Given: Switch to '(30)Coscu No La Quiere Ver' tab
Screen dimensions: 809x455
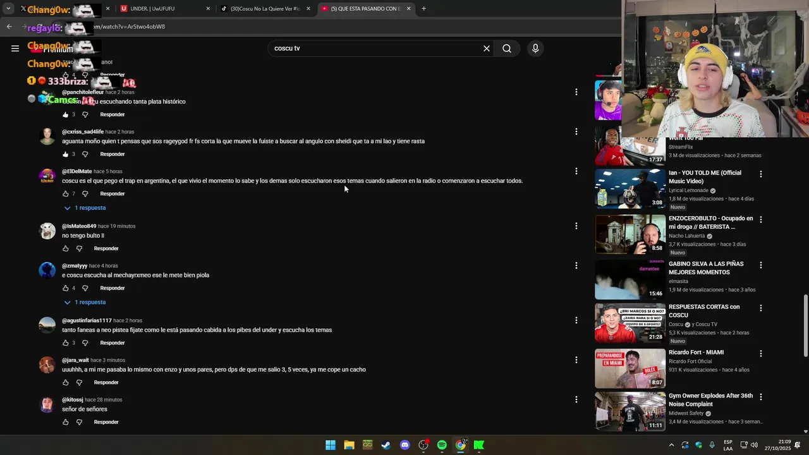Looking at the screenshot, I should coord(260,9).
